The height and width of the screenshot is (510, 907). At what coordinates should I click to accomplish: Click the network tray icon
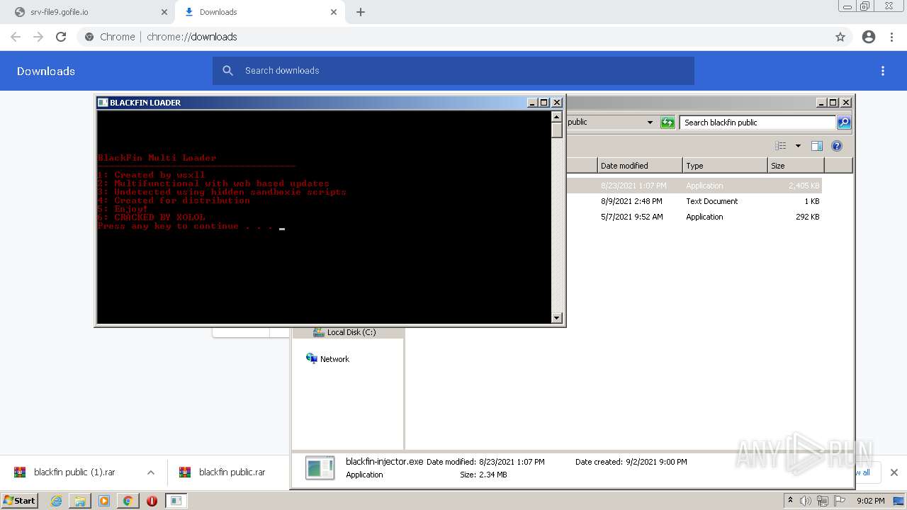[x=823, y=501]
